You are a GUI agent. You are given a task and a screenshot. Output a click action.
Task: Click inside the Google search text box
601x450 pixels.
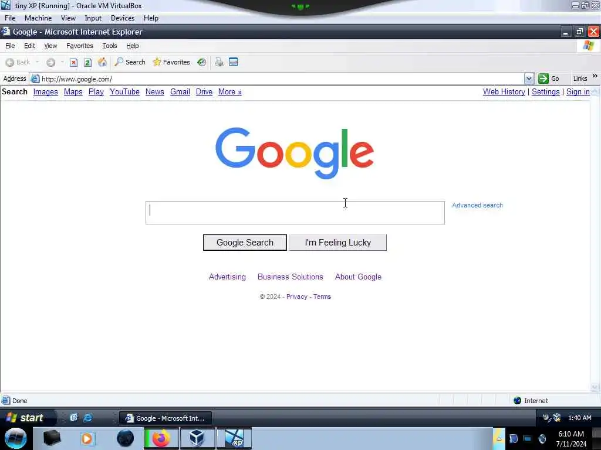tap(295, 213)
